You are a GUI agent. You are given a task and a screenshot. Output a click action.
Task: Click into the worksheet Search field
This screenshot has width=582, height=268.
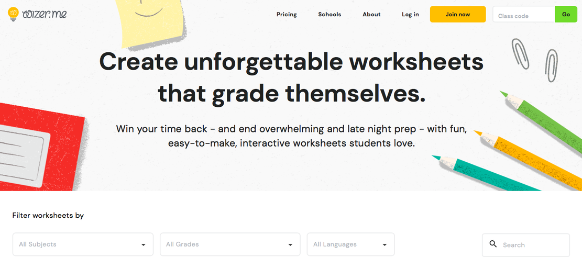click(x=525, y=244)
